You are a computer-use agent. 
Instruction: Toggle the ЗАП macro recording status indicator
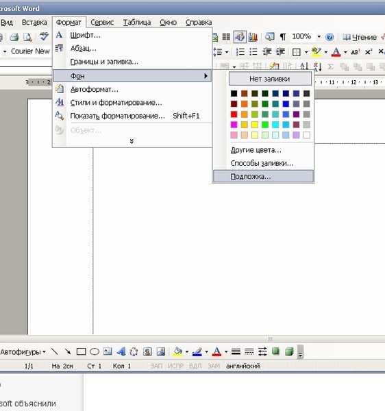156,366
